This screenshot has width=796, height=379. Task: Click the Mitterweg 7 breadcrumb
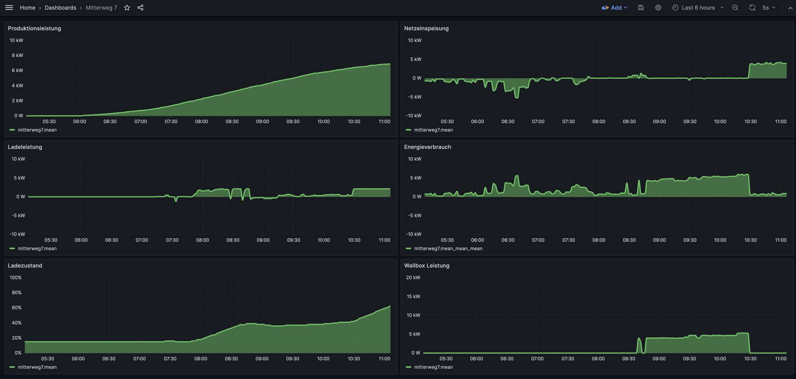101,7
